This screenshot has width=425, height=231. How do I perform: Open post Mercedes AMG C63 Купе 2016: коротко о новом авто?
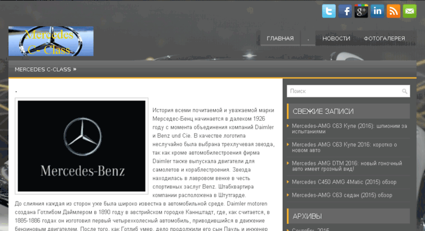pyautogui.click(x=344, y=147)
